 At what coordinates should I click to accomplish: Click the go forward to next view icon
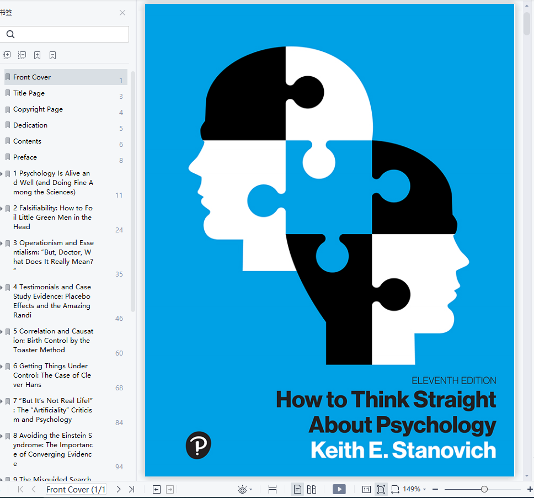coord(170,490)
